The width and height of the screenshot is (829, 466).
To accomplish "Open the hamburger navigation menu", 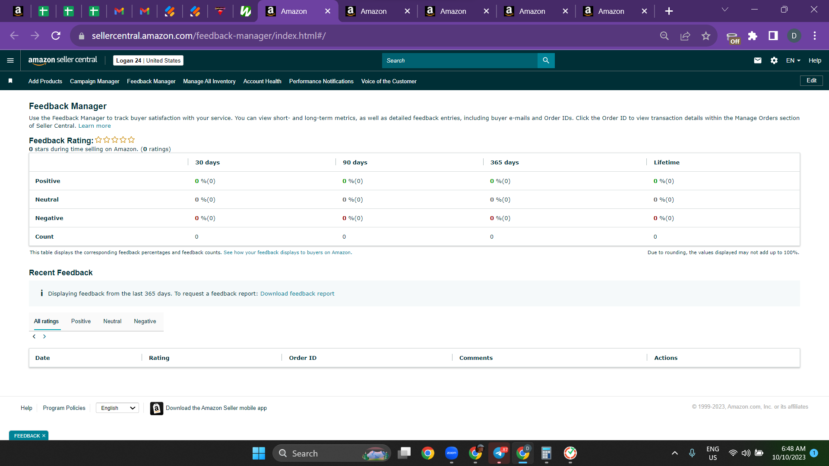I will point(10,60).
